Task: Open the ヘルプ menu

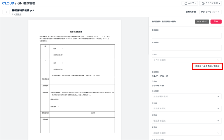Action: pyautogui.click(x=190, y=4)
